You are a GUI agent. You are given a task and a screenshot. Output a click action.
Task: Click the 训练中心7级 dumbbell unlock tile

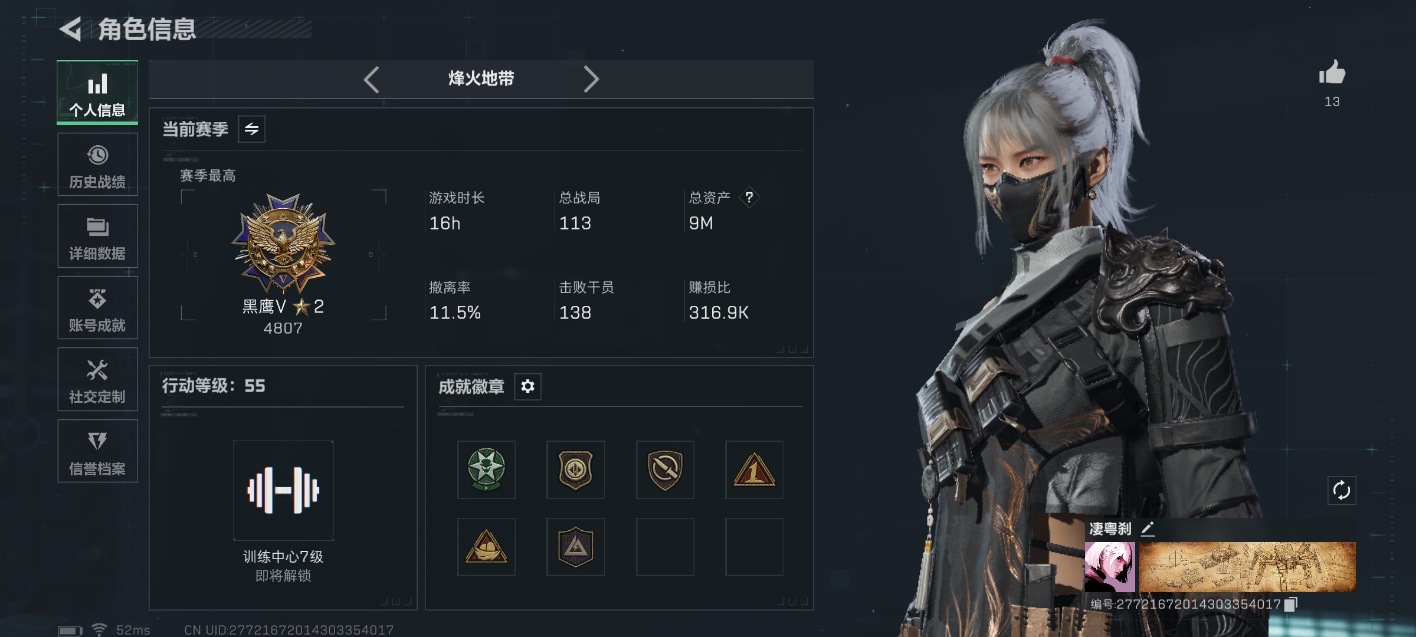point(283,491)
